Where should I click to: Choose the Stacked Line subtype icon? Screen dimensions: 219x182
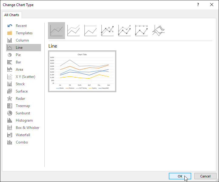[x=74, y=31]
